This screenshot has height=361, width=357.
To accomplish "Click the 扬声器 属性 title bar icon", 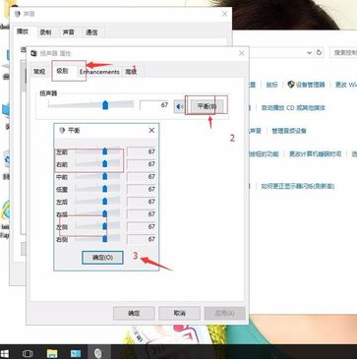I will 33,53.
